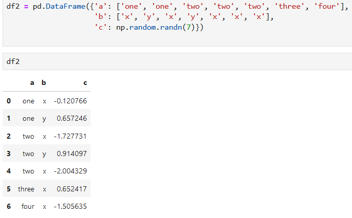Click 'y' in row 1
The height and width of the screenshot is (218, 352).
44,119
